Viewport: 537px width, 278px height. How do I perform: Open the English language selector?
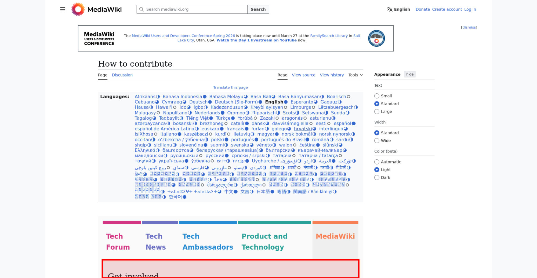(x=398, y=9)
